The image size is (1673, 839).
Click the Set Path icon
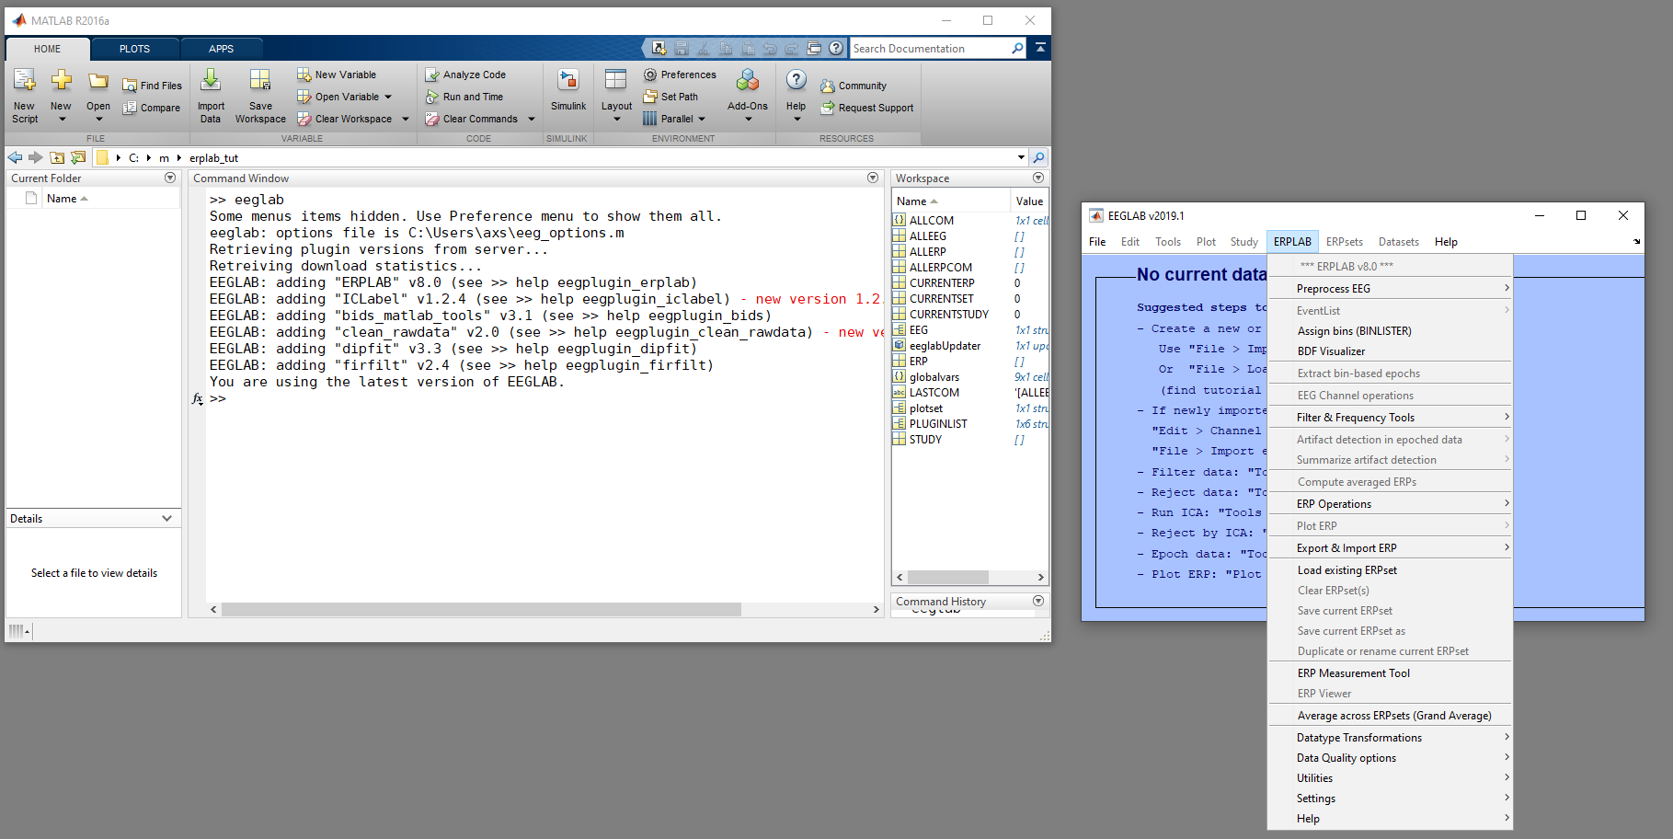pyautogui.click(x=650, y=97)
